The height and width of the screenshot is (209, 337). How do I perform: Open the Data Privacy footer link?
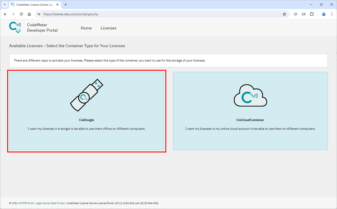[x=58, y=203]
